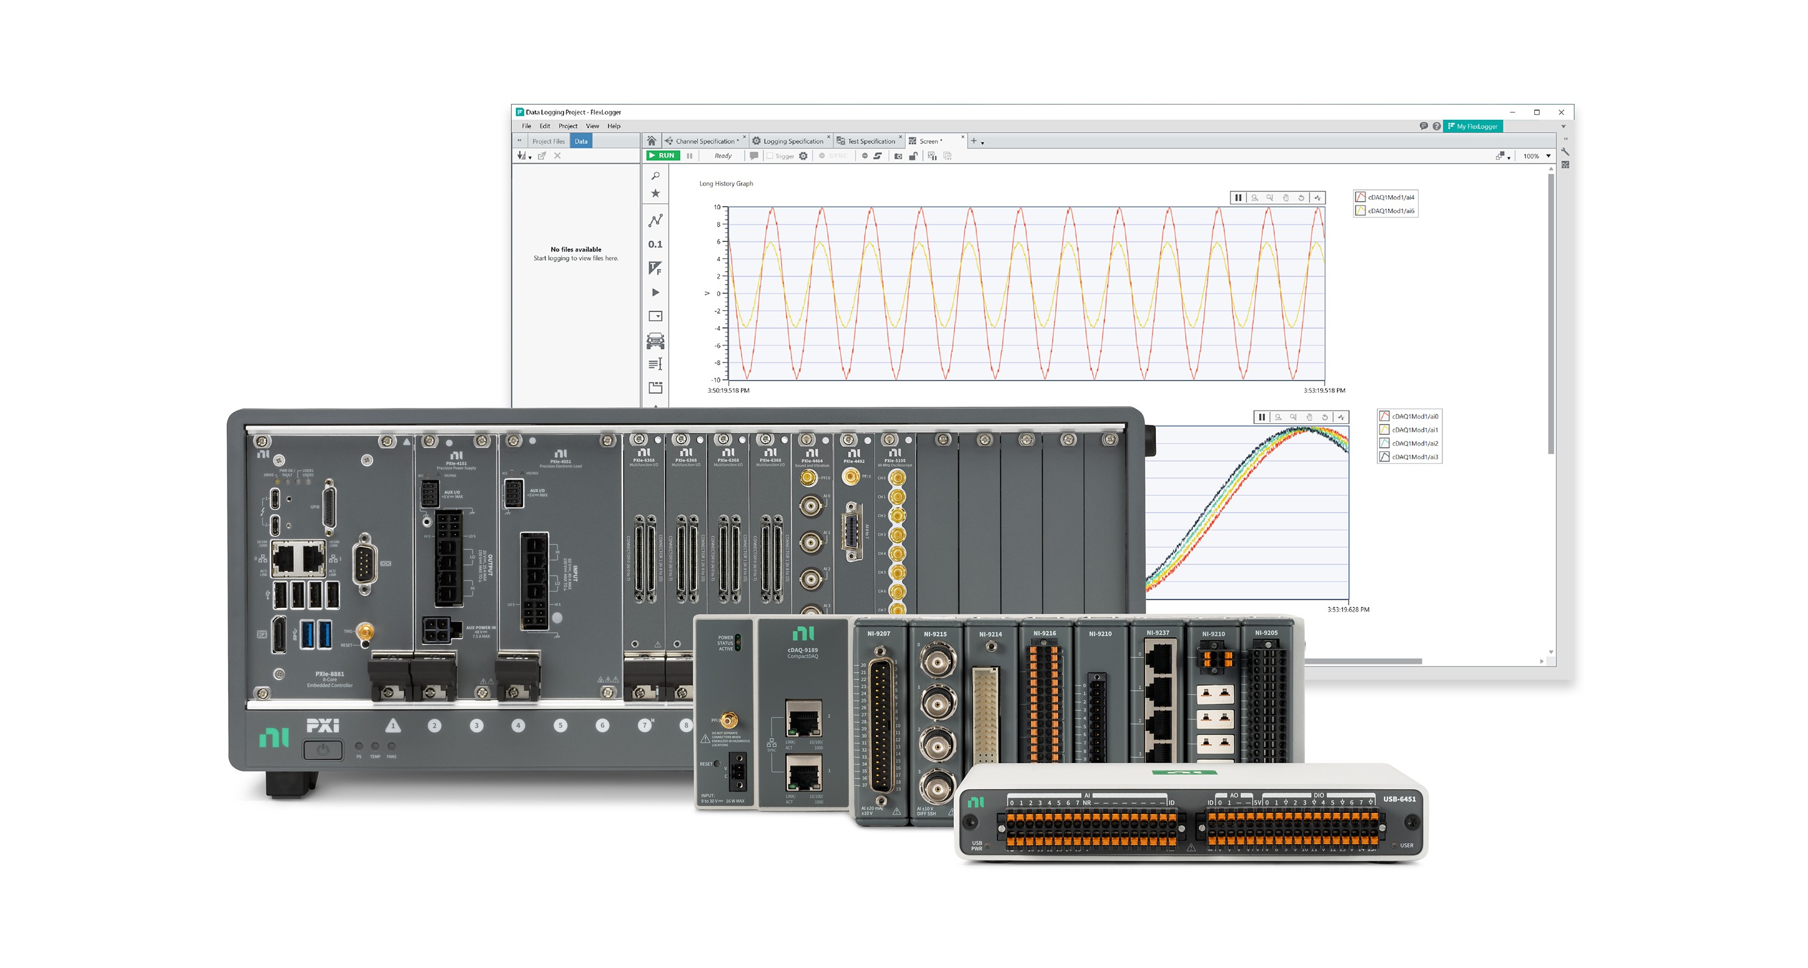The image size is (1808, 968).
Task: Select the Data pane tab
Action: click(581, 141)
